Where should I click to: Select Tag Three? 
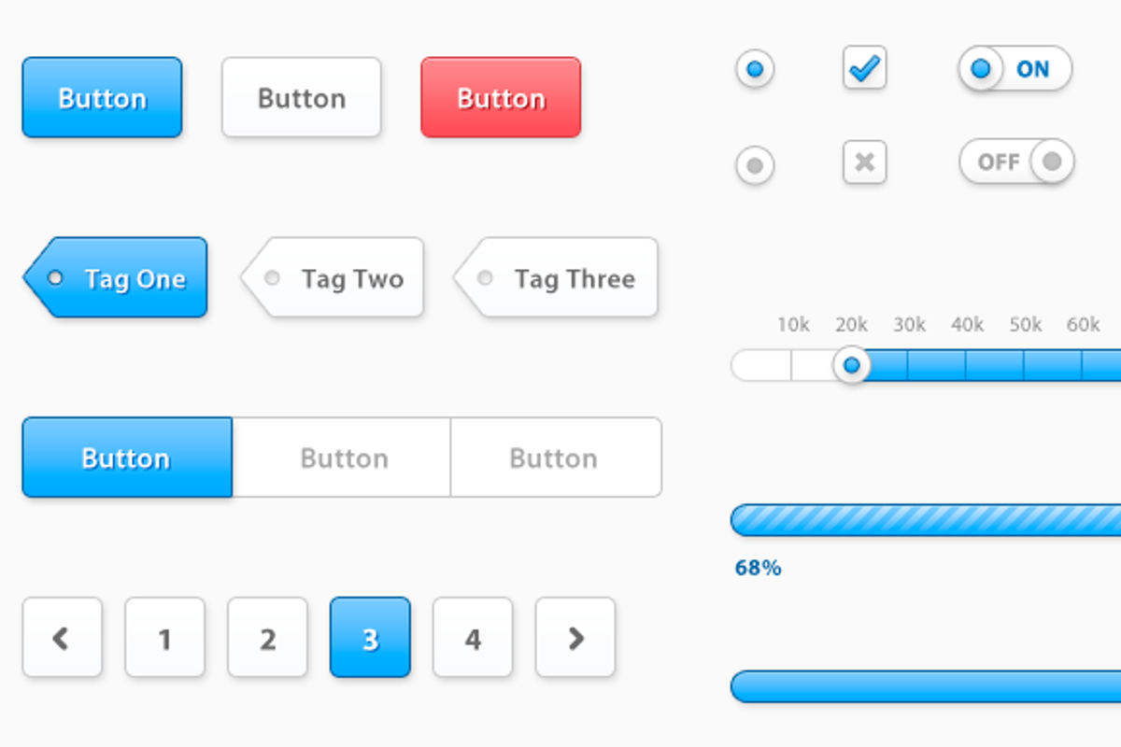click(x=570, y=276)
